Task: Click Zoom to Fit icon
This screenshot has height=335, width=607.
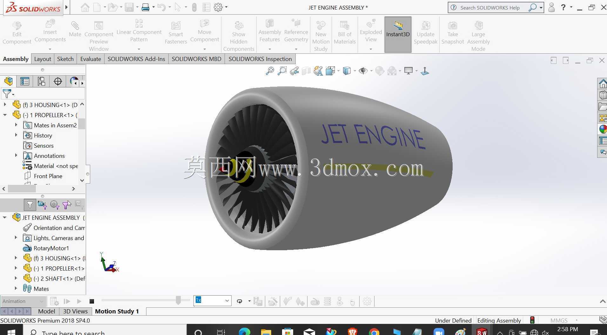Action: pyautogui.click(x=270, y=71)
